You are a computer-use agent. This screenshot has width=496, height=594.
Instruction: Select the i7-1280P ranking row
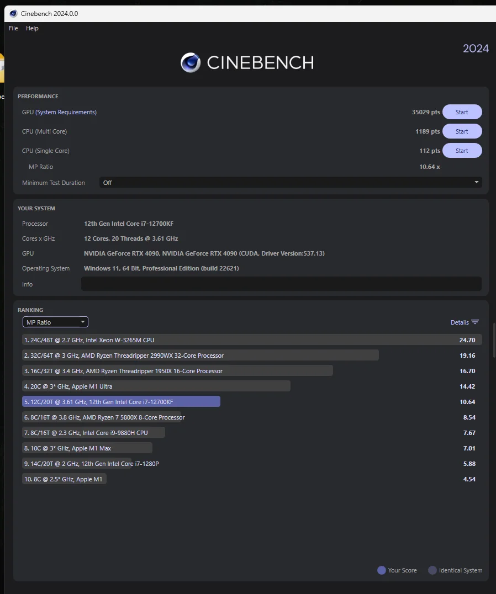[252, 464]
